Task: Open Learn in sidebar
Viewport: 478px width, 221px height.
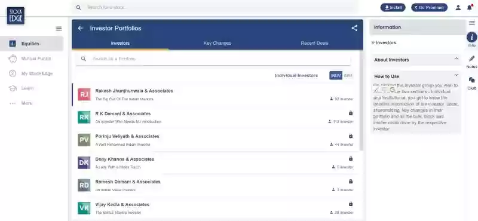Action: [x=32, y=88]
